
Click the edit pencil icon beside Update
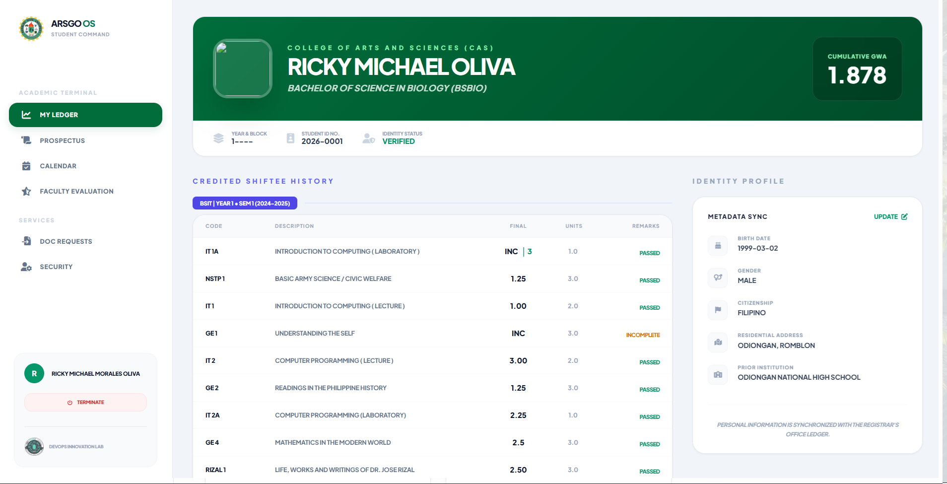904,216
